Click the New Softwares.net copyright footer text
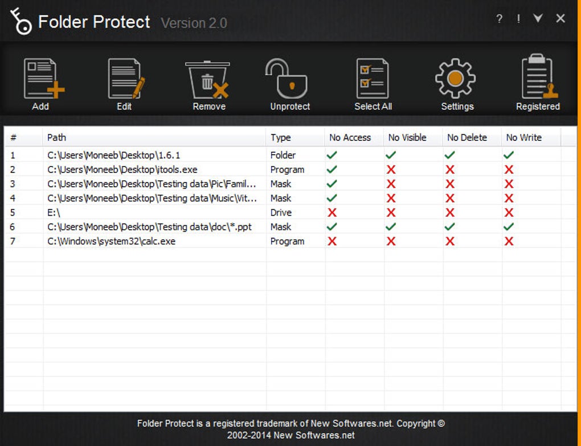 click(291, 429)
